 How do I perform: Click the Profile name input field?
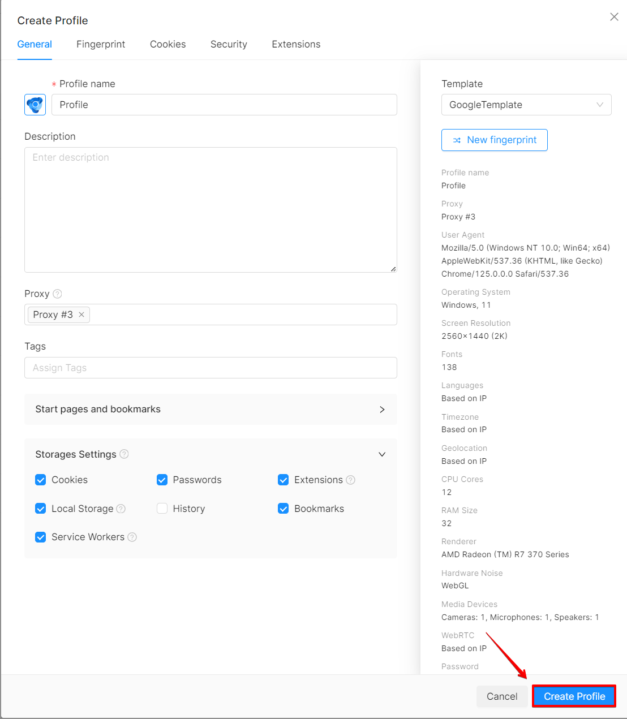pyautogui.click(x=224, y=105)
